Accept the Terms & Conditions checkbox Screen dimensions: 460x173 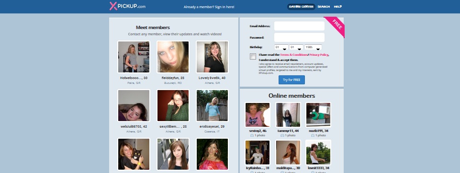(x=253, y=56)
